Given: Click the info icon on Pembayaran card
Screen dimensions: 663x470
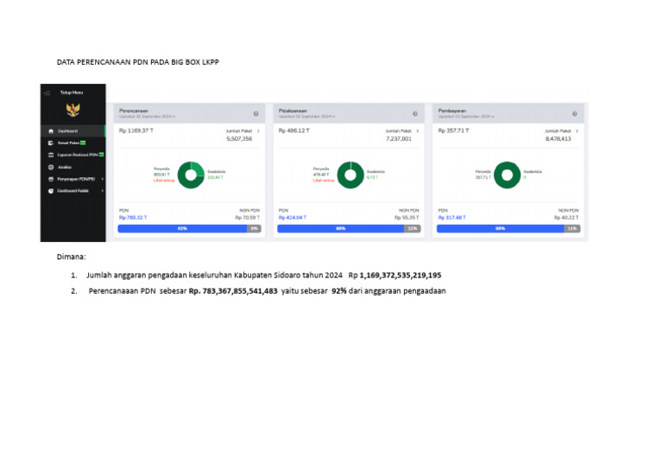Looking at the screenshot, I should 575,114.
